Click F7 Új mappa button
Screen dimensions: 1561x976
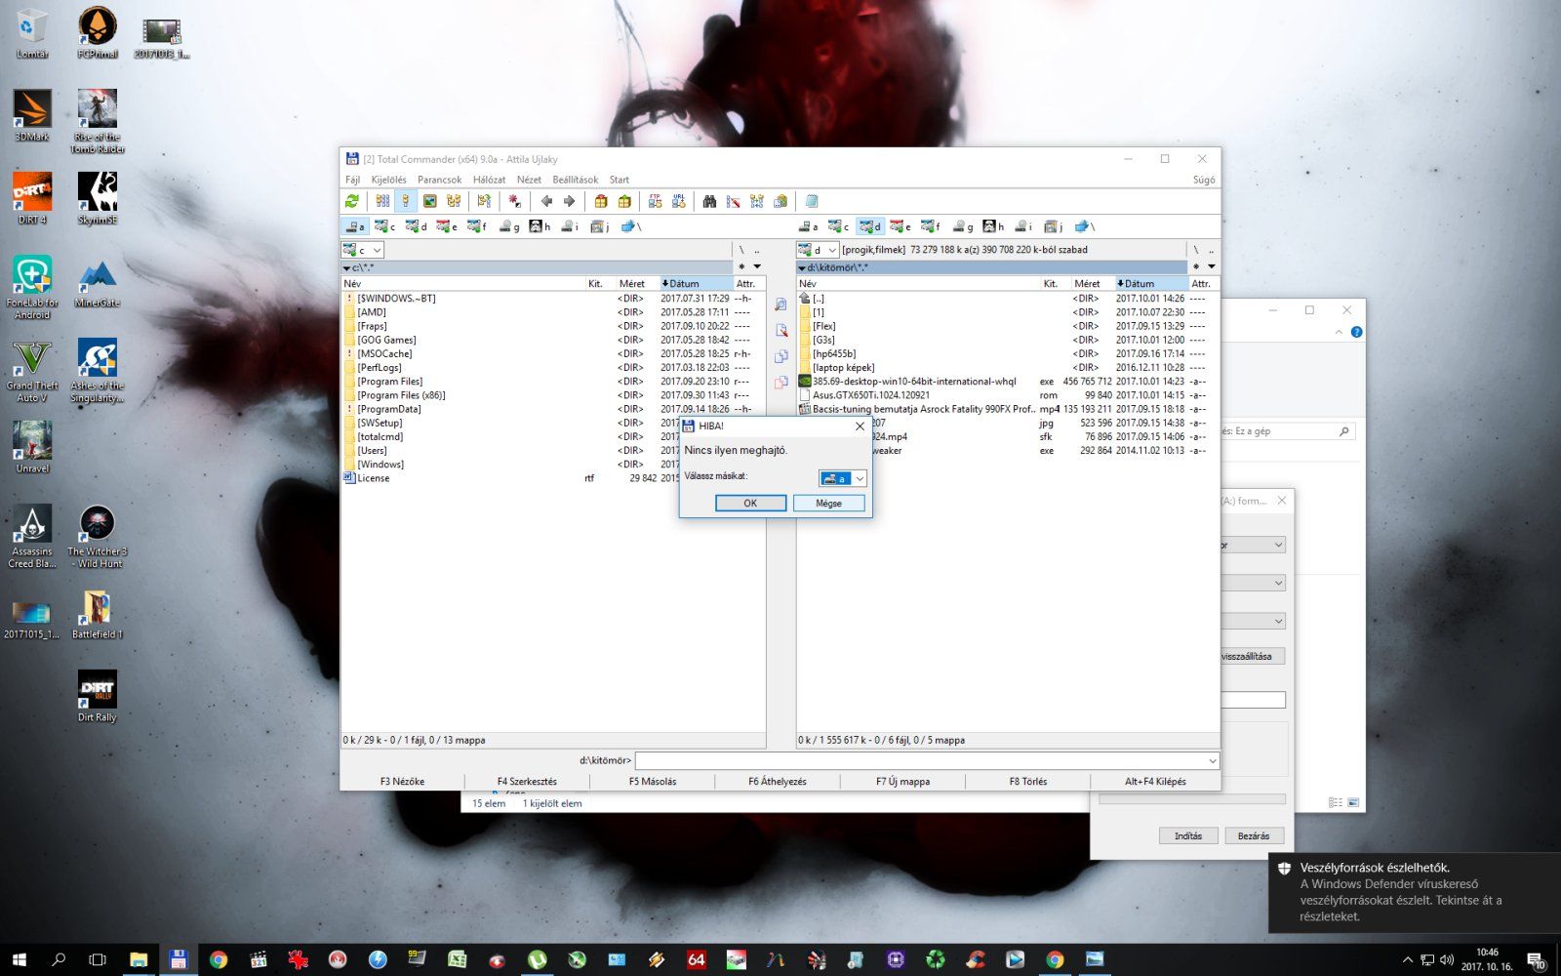[x=903, y=781]
